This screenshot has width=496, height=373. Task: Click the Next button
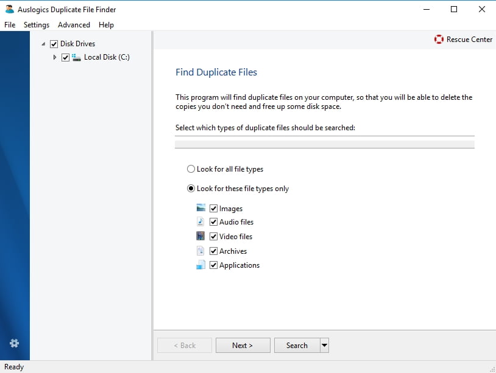(242, 346)
